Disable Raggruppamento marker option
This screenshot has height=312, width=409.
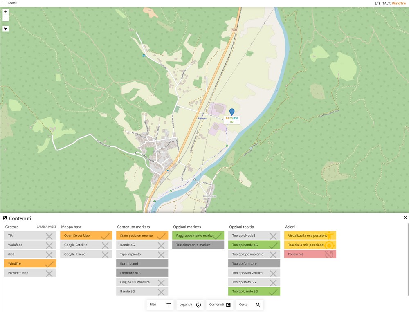(x=198, y=236)
